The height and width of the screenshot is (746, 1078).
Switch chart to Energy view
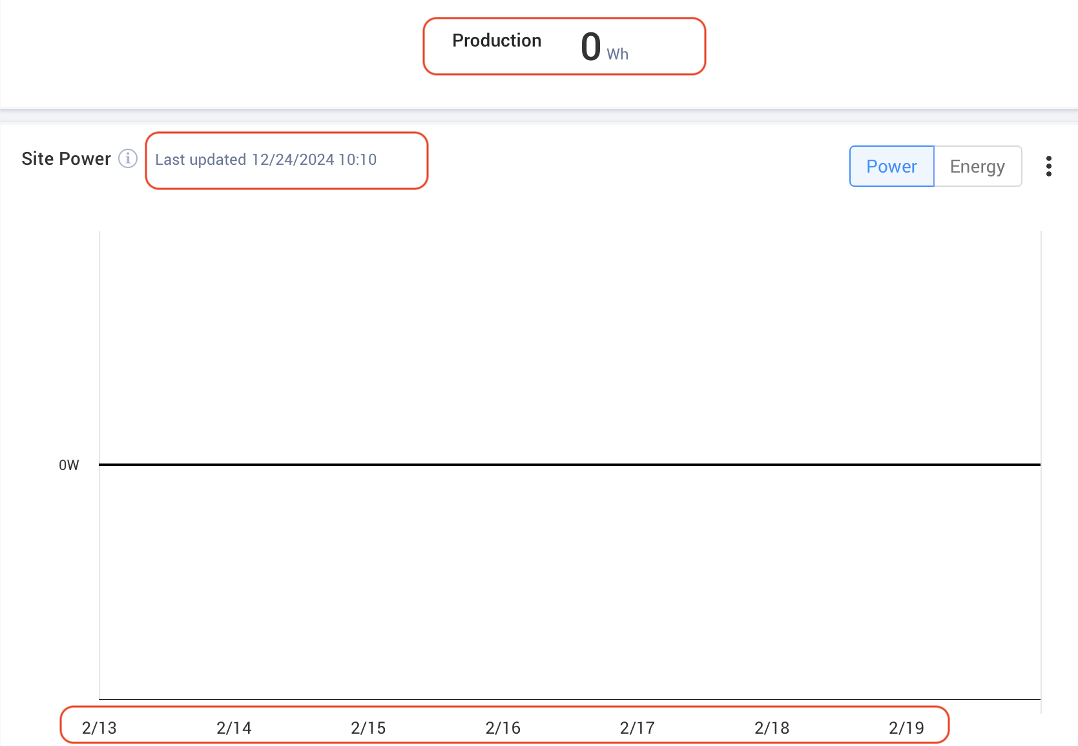(977, 166)
